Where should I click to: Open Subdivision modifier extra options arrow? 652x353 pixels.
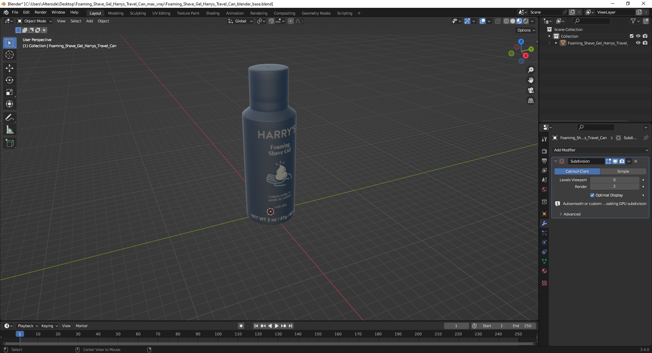[629, 161]
